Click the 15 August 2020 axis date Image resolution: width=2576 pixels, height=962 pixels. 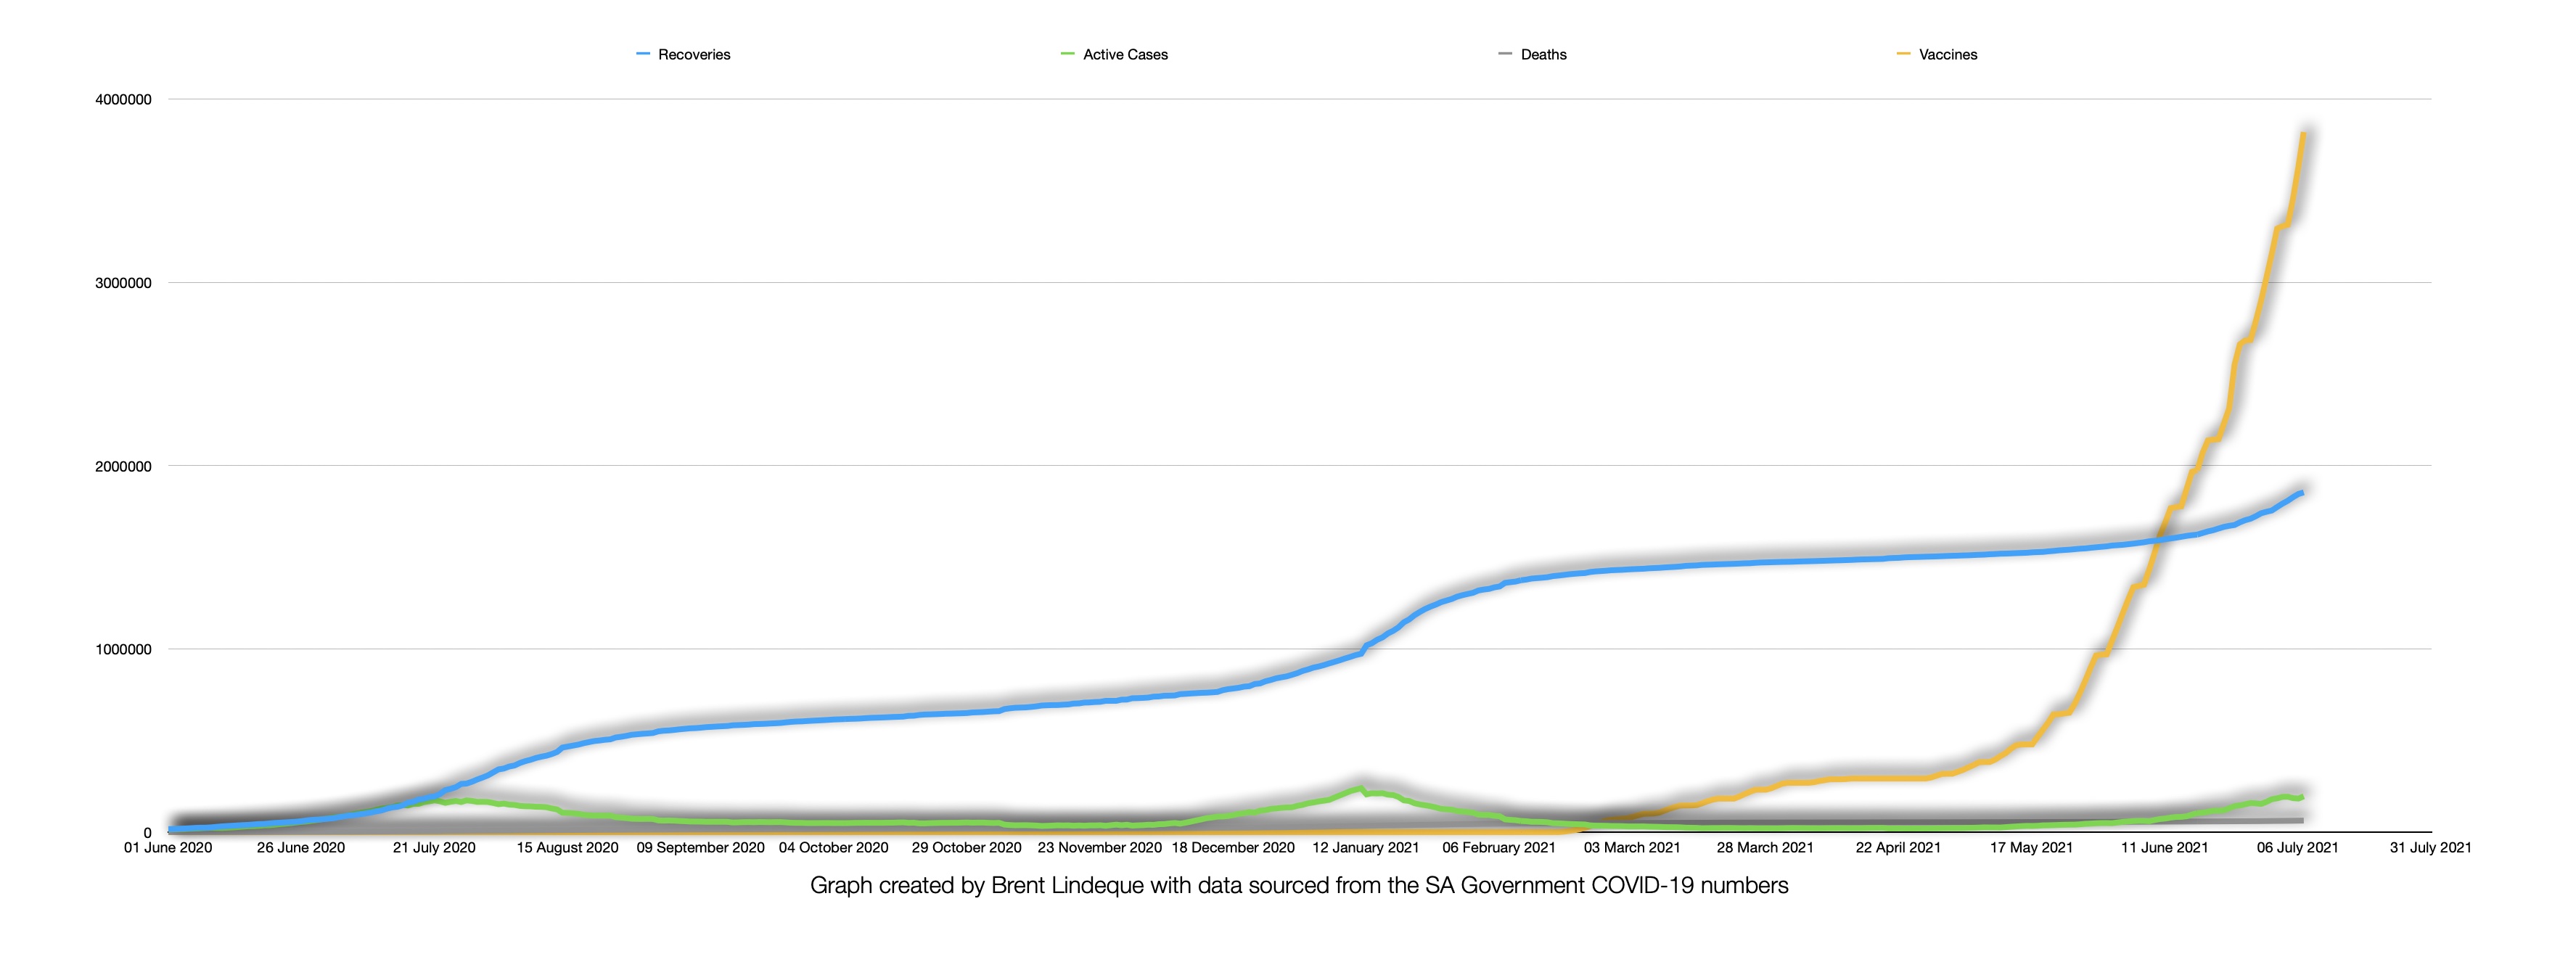pyautogui.click(x=567, y=848)
